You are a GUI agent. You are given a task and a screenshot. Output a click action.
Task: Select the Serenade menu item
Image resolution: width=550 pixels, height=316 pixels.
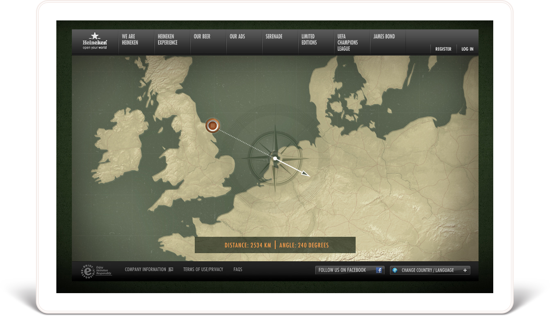274,36
